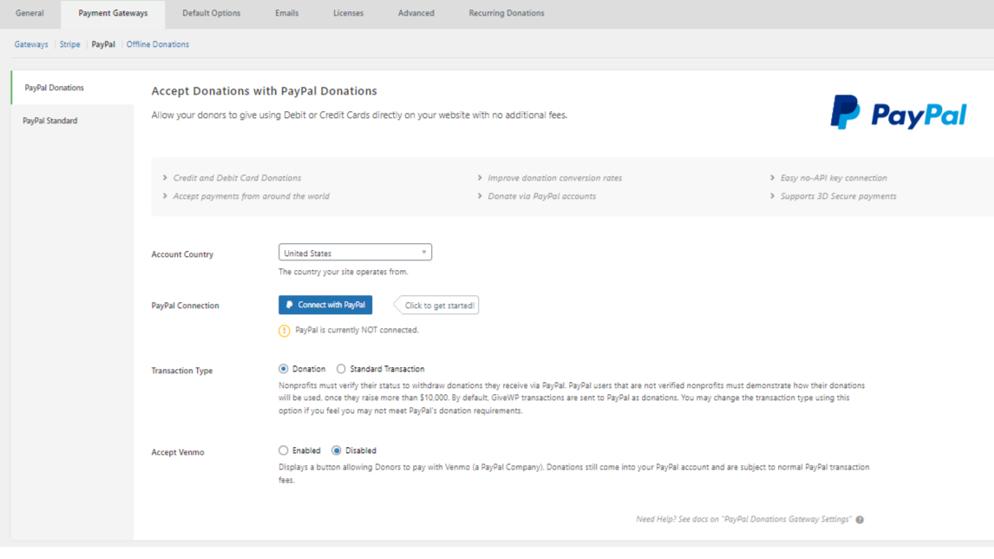The height and width of the screenshot is (559, 994).
Task: Select PayPal Standard in the sidebar
Action: [x=50, y=121]
